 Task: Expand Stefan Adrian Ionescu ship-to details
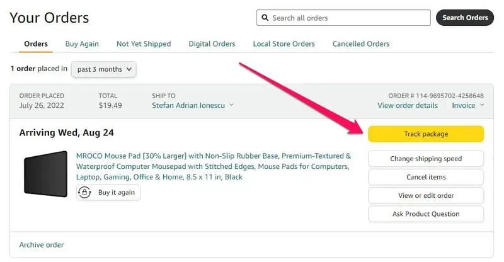tap(193, 105)
